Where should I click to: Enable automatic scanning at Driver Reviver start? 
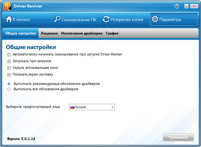coord(9,55)
